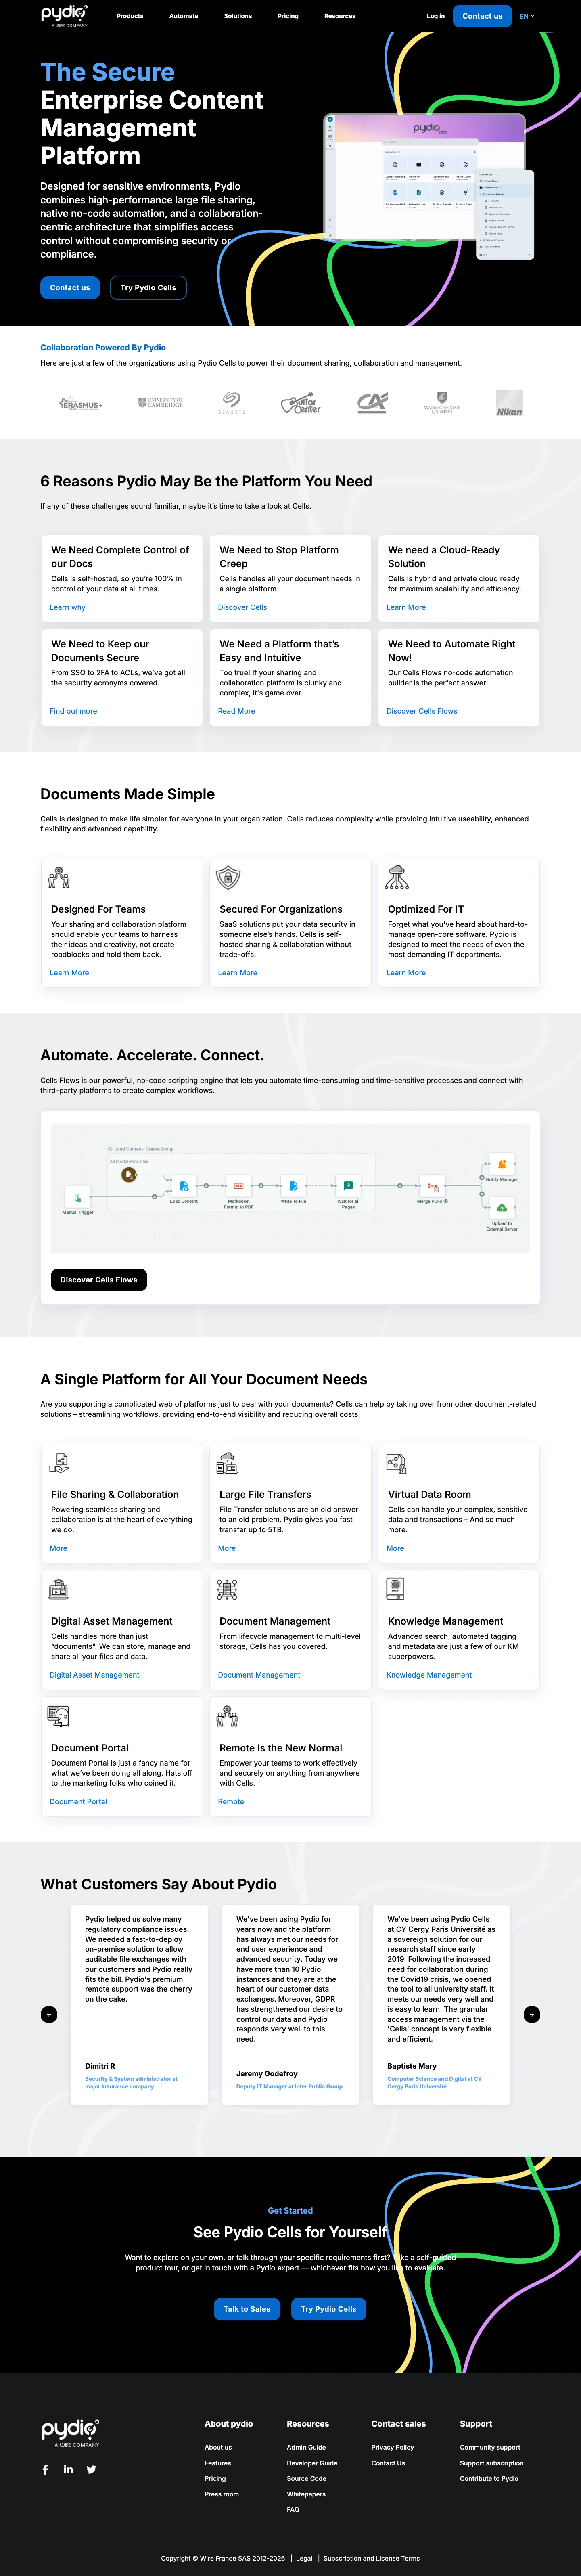581x2576 pixels.
Task: Click the Pydio logo in the footer
Action: (x=70, y=2433)
